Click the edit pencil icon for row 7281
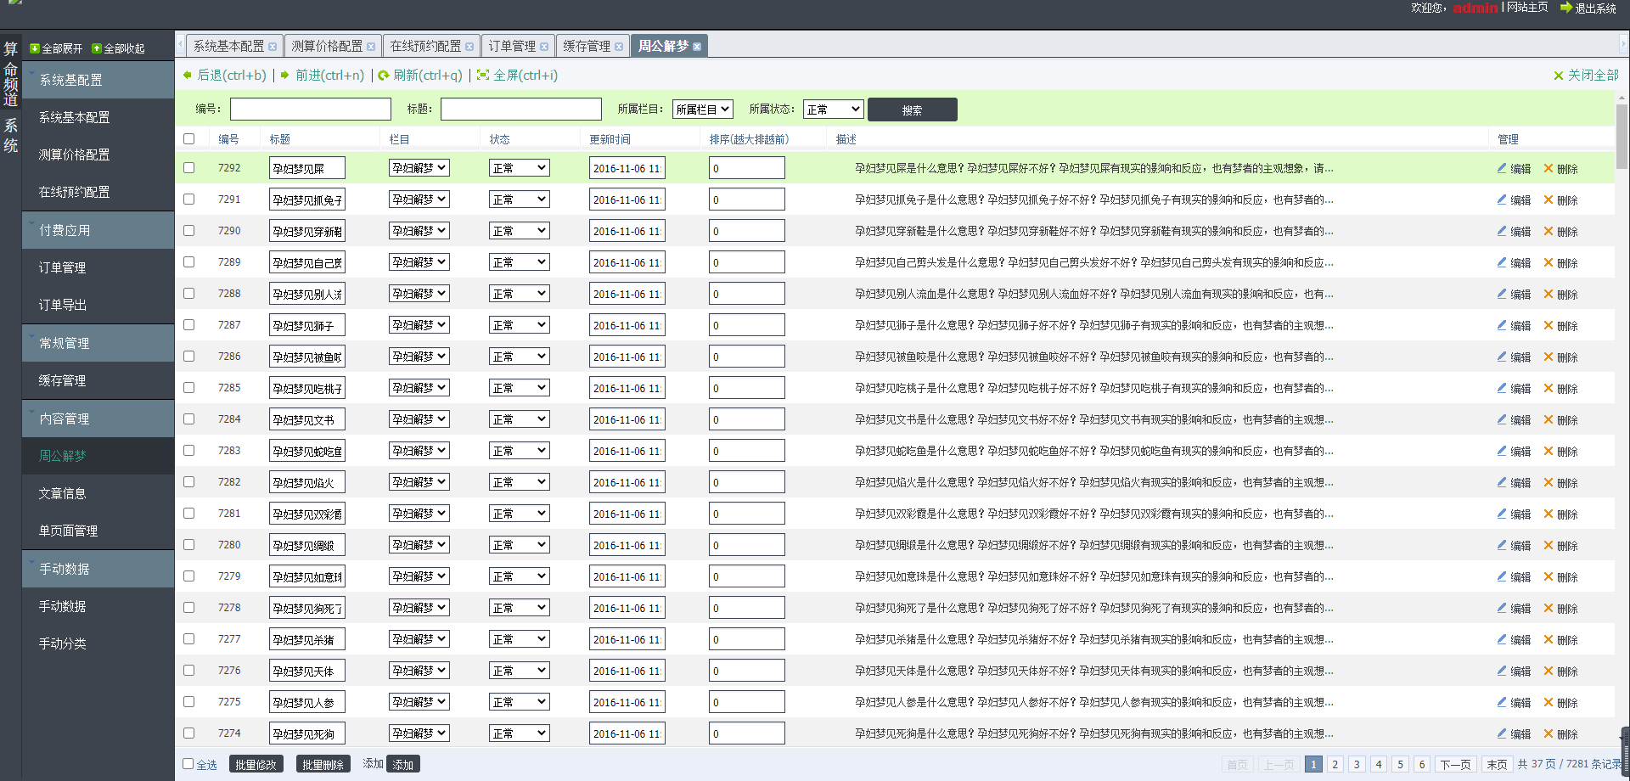The image size is (1630, 781). coord(1502,514)
